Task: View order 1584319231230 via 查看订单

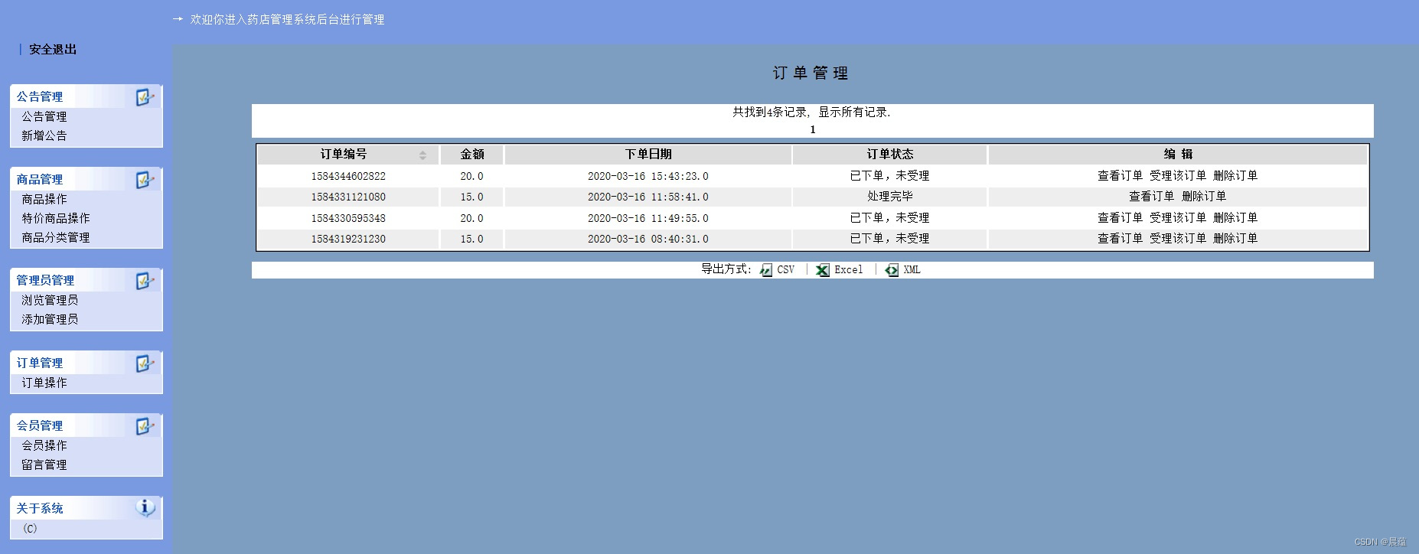Action: [1120, 239]
